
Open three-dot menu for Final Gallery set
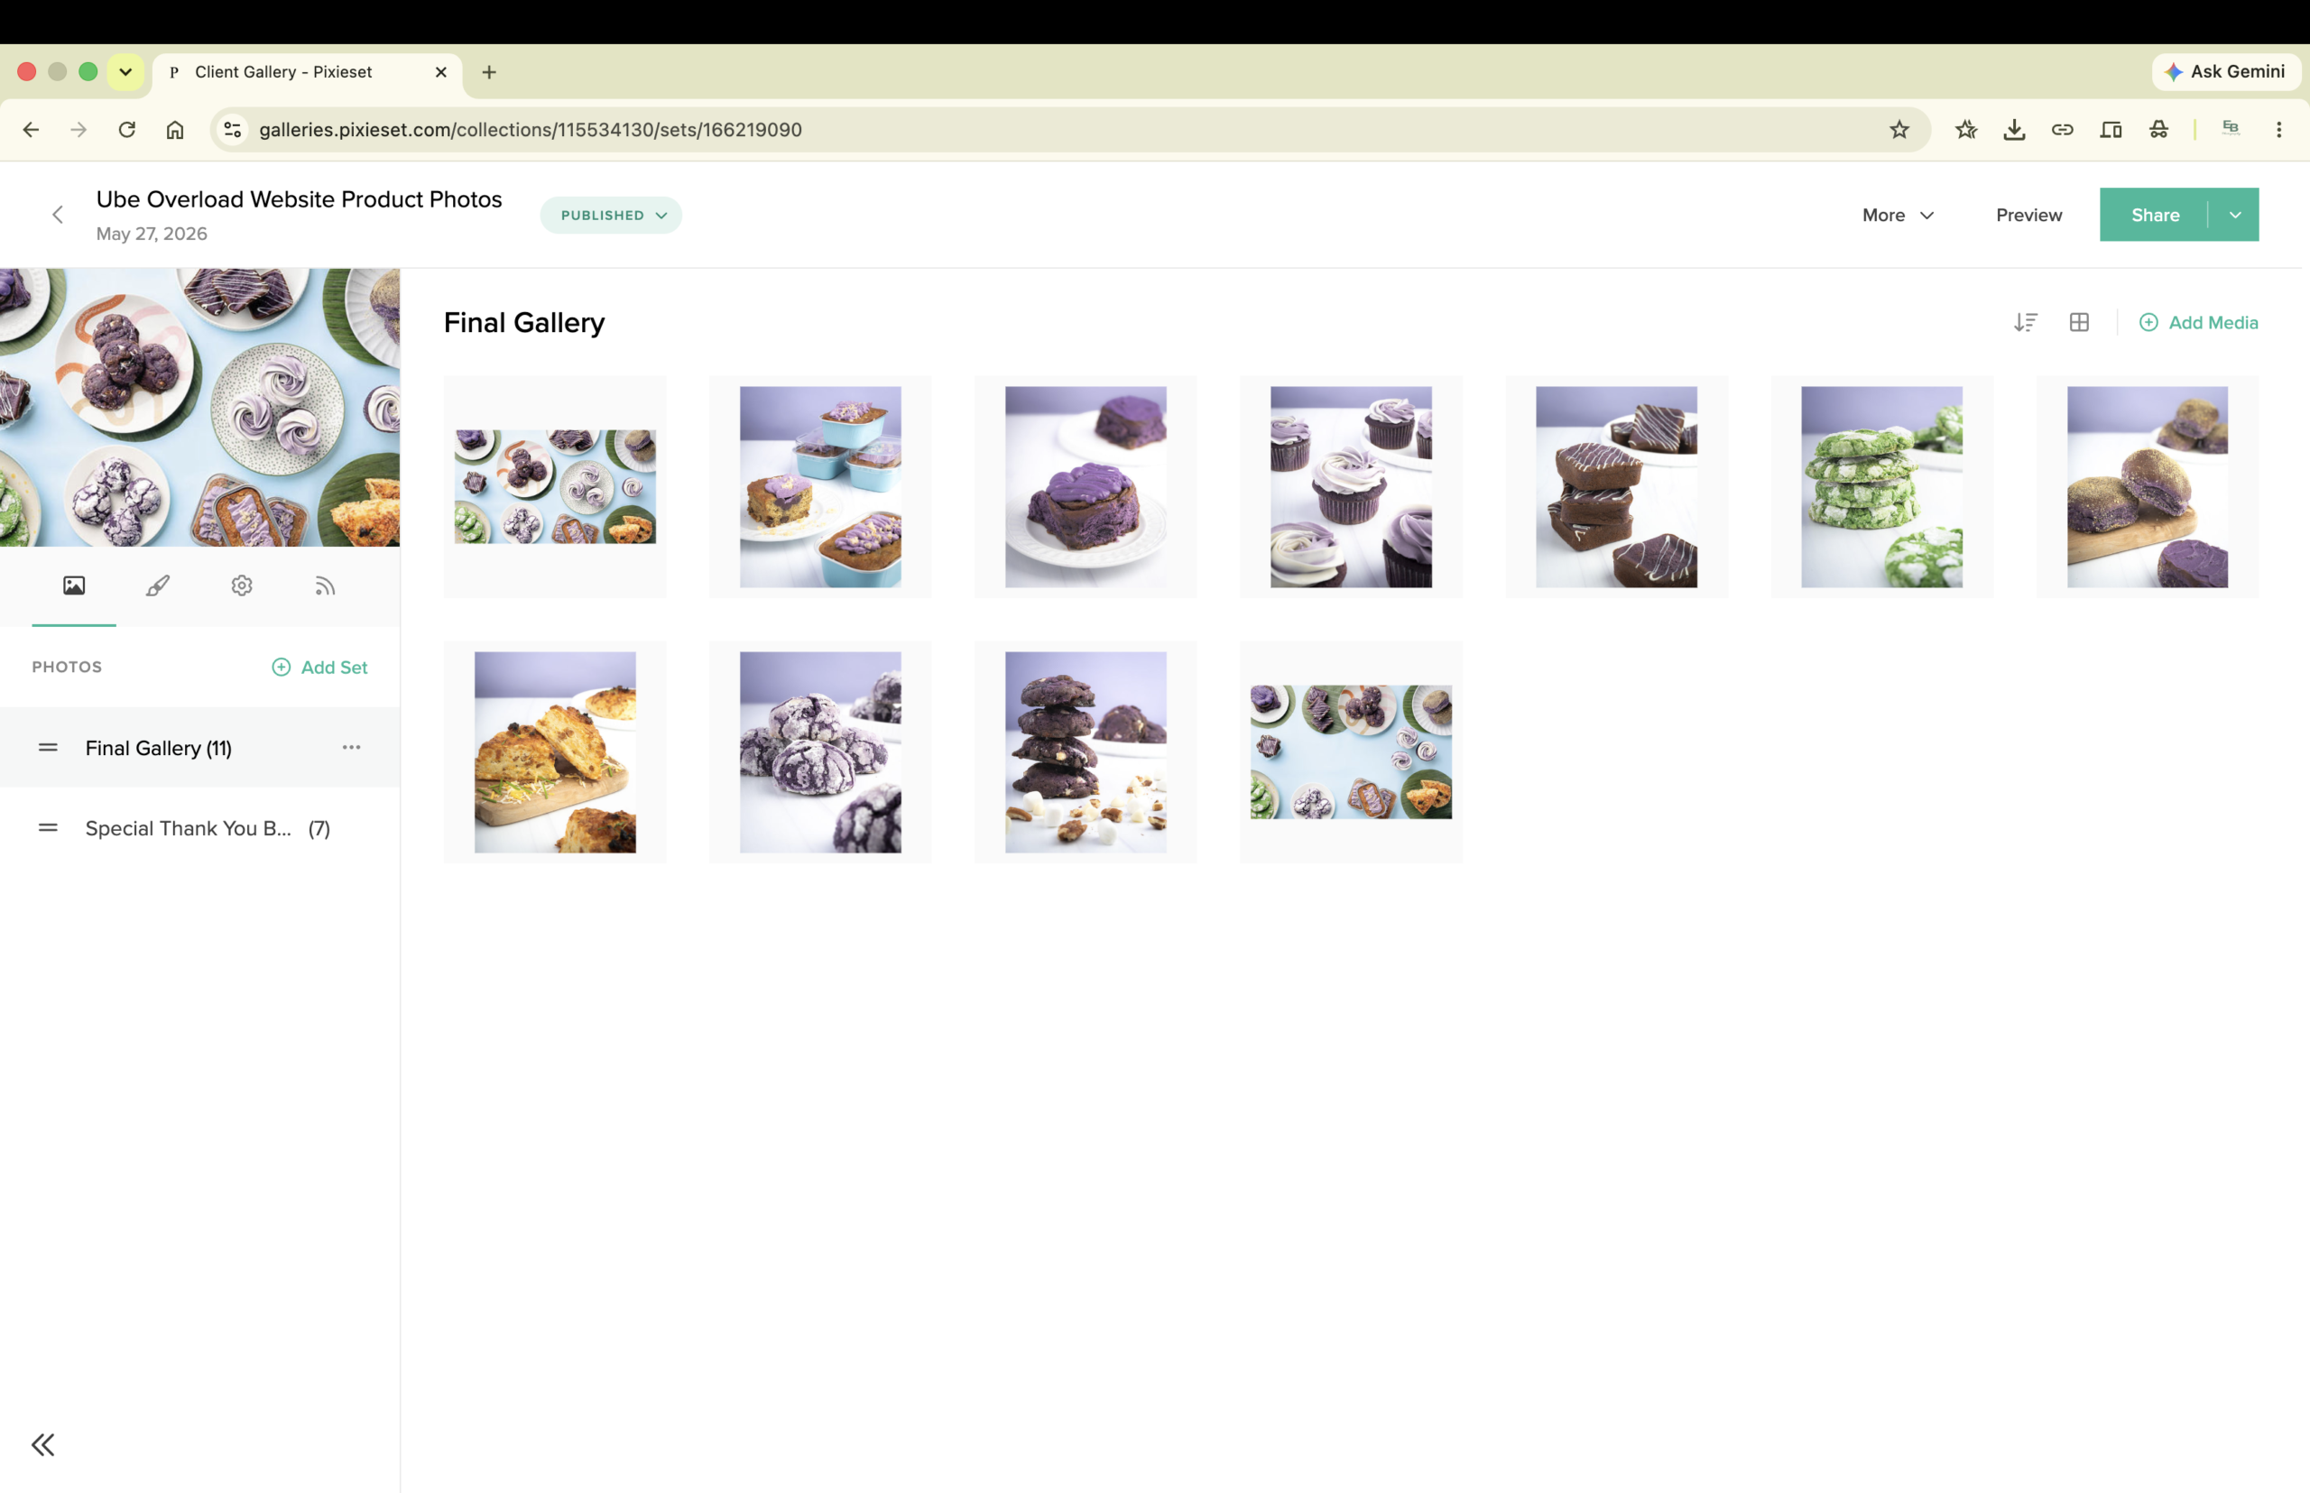pyautogui.click(x=351, y=748)
